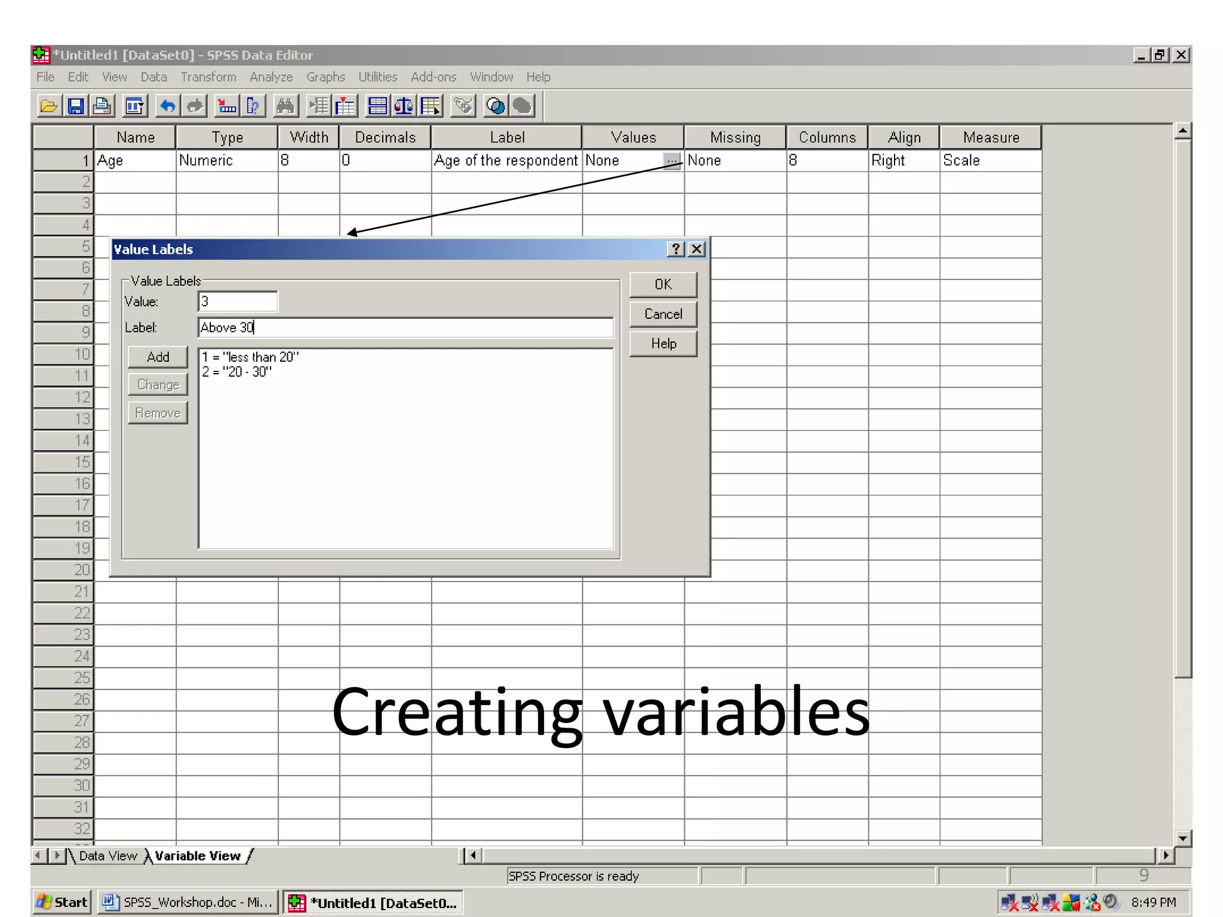The image size is (1223, 917).
Task: Click the Print toolbar icon
Action: [102, 106]
